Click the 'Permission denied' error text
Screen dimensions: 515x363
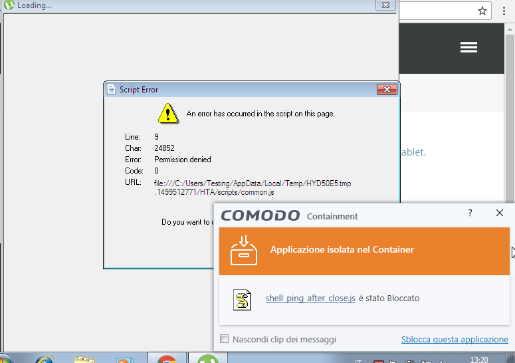[183, 160]
